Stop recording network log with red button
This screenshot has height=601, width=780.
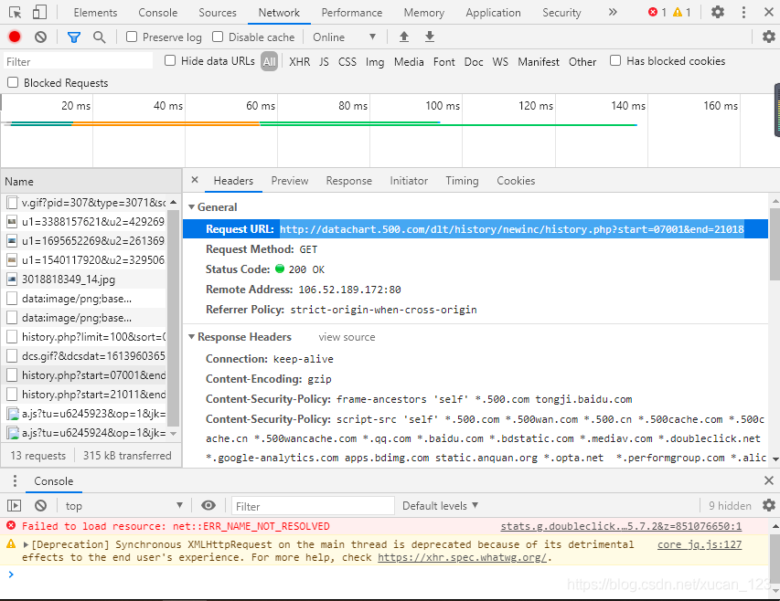[x=15, y=37]
